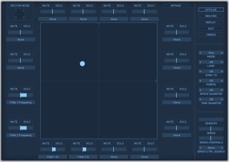Mute the Filter 1 Frequency parameter
The width and height of the screenshot is (229, 162).
coord(14,89)
